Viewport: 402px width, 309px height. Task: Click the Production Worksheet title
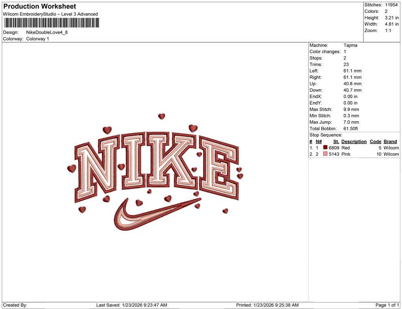(39, 6)
